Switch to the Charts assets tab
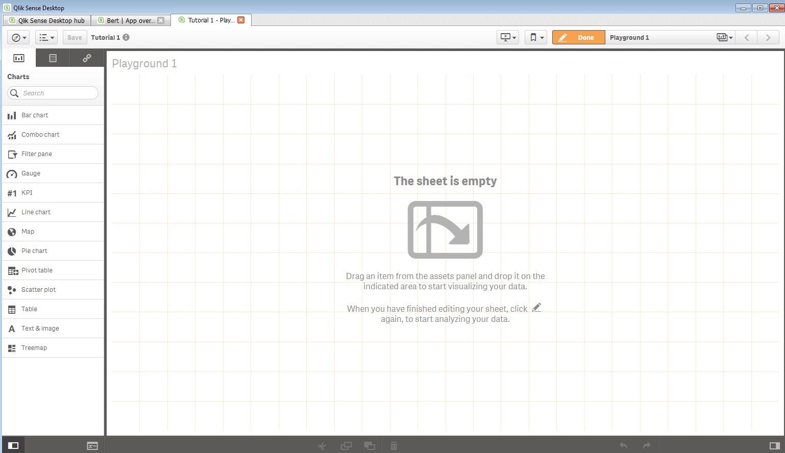 [x=19, y=58]
